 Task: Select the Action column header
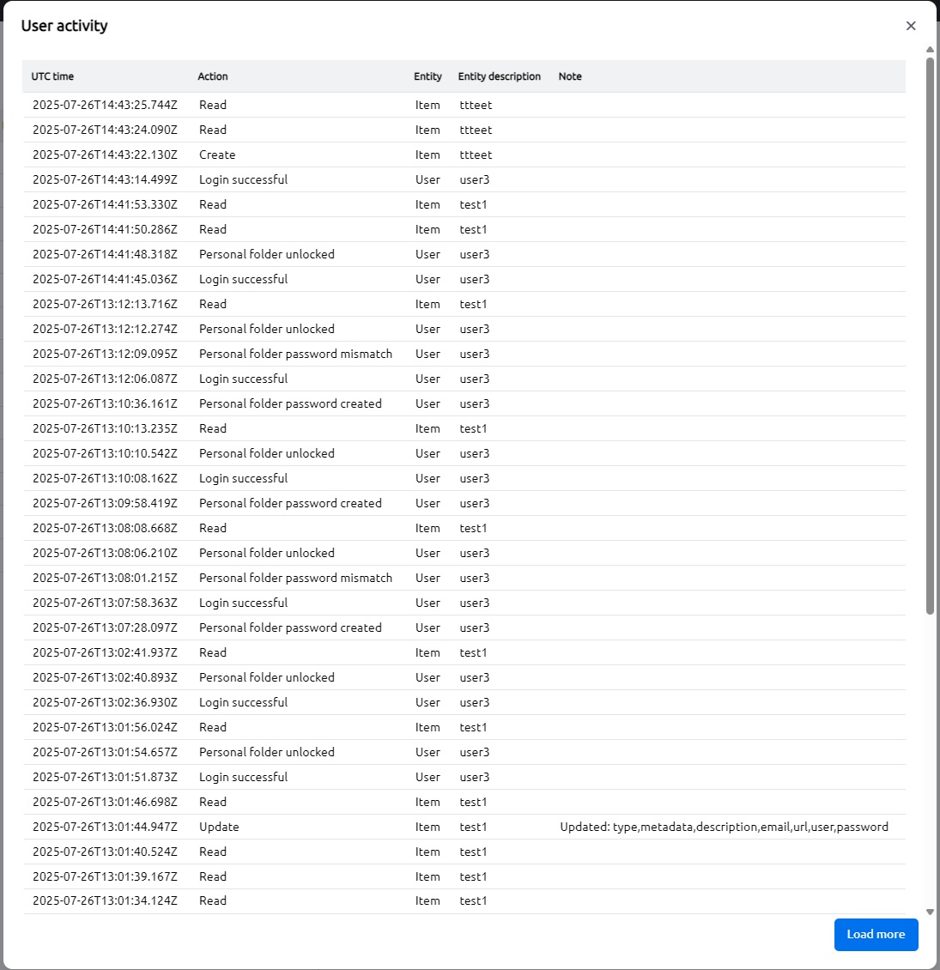click(x=213, y=76)
